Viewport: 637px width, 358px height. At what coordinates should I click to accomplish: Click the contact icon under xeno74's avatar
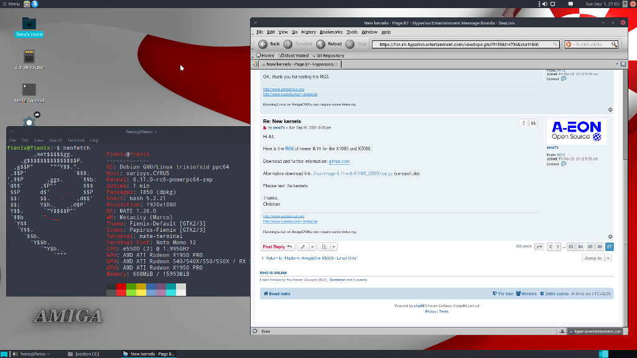coord(564,164)
